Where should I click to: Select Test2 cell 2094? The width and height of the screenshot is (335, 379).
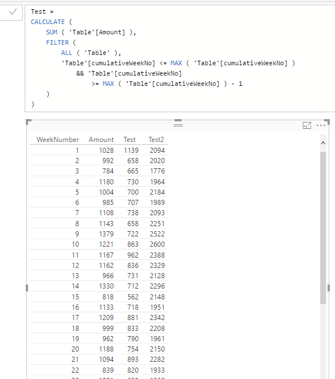[x=157, y=151]
